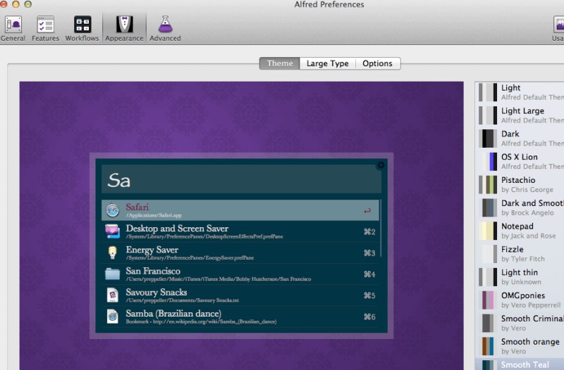The width and height of the screenshot is (564, 370).
Task: Click the return arrow in the Safari row
Action: point(367,210)
